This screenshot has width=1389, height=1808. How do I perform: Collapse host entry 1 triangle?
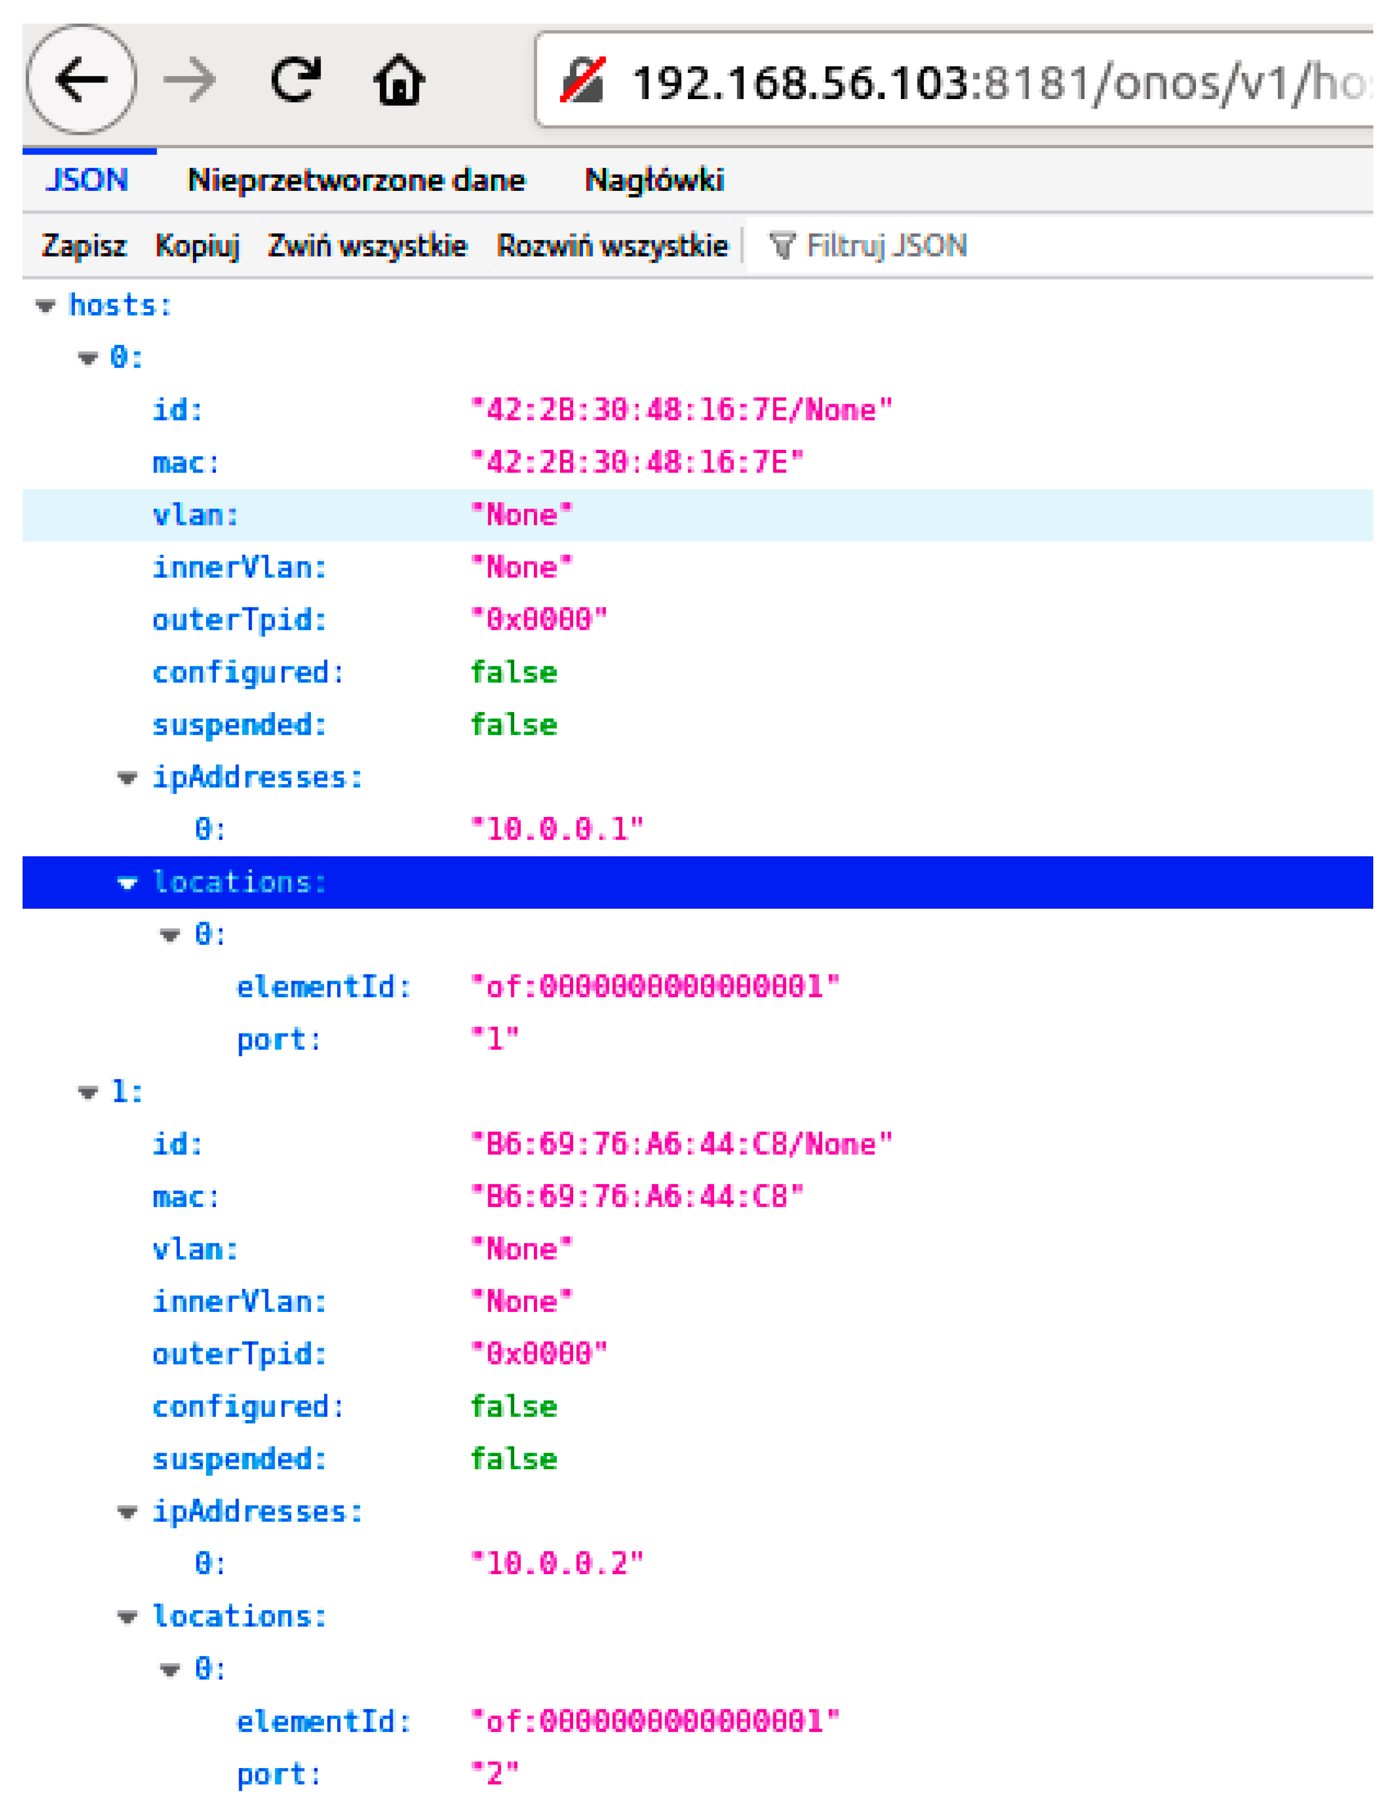88,1093
